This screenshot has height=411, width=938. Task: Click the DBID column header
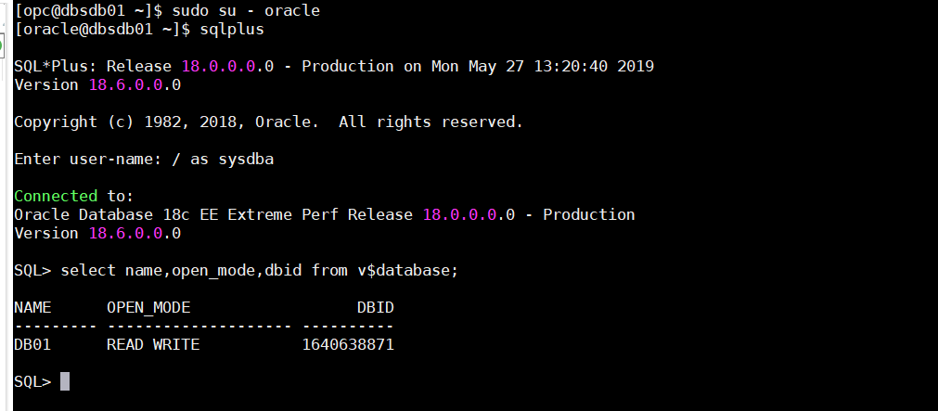pyautogui.click(x=376, y=307)
